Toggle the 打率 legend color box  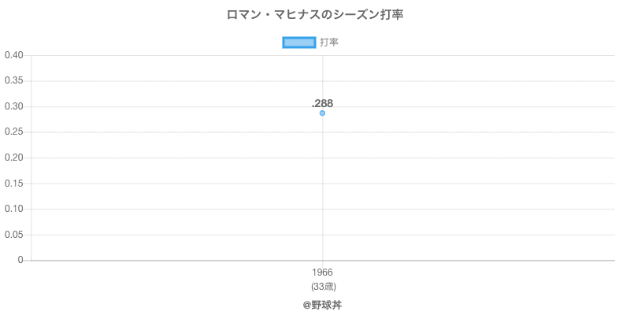[298, 43]
